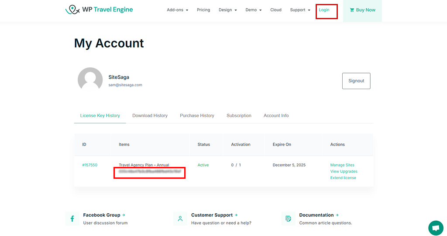Click the Buy Now button
447x236 pixels.
point(362,10)
